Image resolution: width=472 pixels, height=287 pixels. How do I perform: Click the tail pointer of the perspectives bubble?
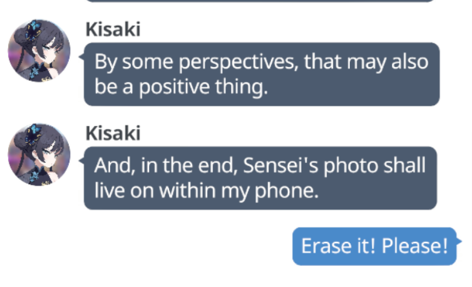coord(81,56)
